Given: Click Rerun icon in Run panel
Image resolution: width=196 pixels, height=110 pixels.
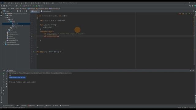Looking at the screenshot, I should point(3,73).
